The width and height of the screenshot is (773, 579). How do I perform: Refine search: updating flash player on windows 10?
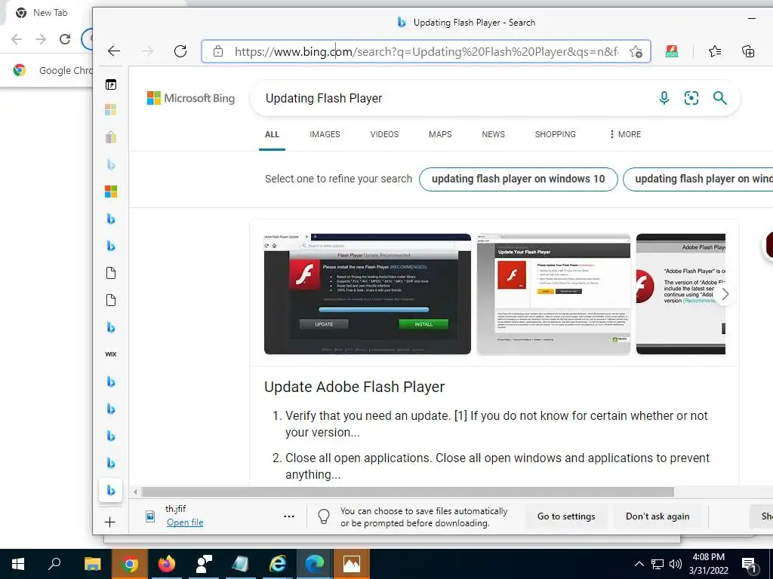pos(518,179)
